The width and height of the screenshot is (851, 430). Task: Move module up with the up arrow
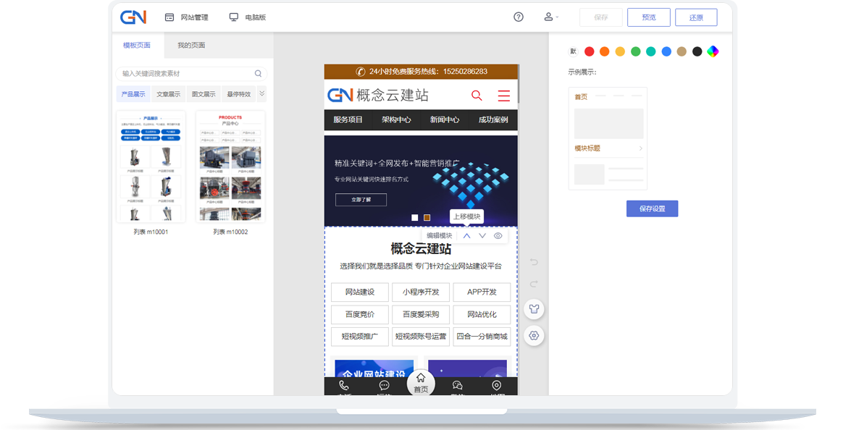pyautogui.click(x=467, y=236)
